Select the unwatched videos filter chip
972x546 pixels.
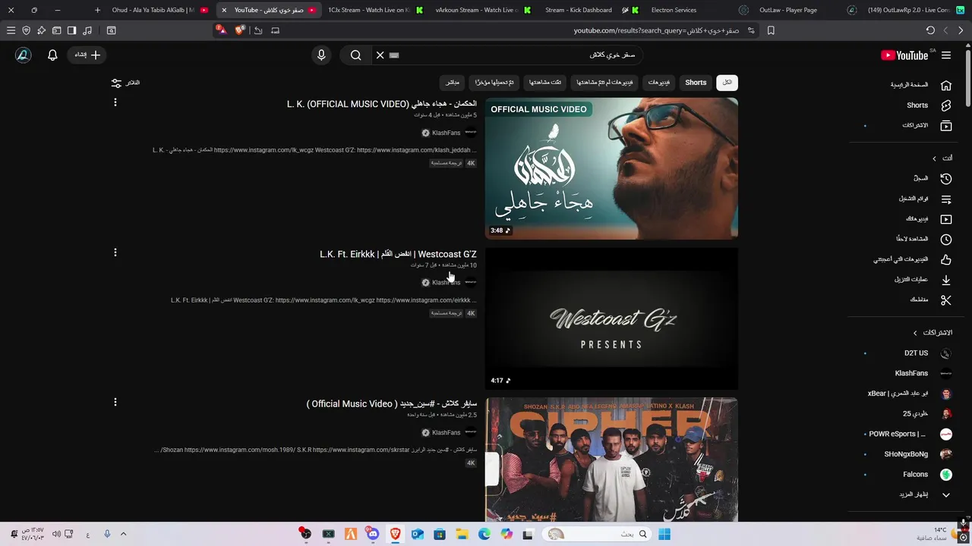[x=604, y=83]
